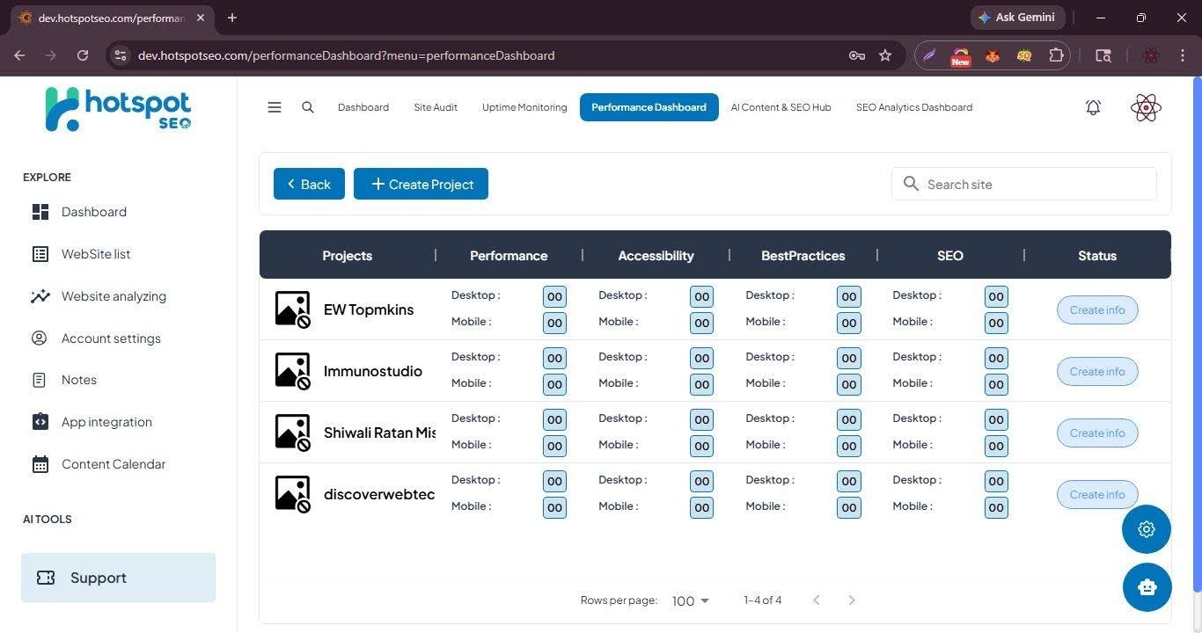This screenshot has height=633, width=1202.
Task: Open the floating chatbot robot button
Action: pos(1147,587)
